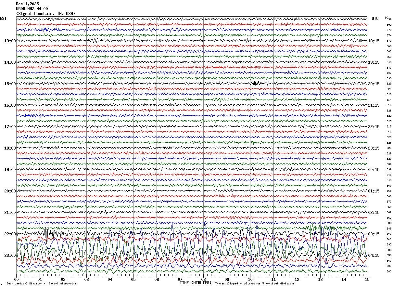
Task: Click the date label Dec11,2025
Action: (x=27, y=4)
